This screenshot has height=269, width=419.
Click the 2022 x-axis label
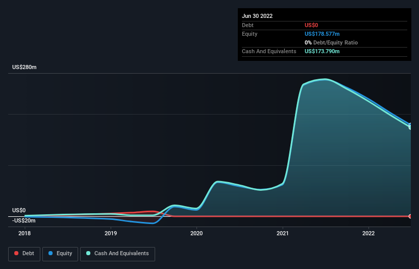pyautogui.click(x=368, y=233)
